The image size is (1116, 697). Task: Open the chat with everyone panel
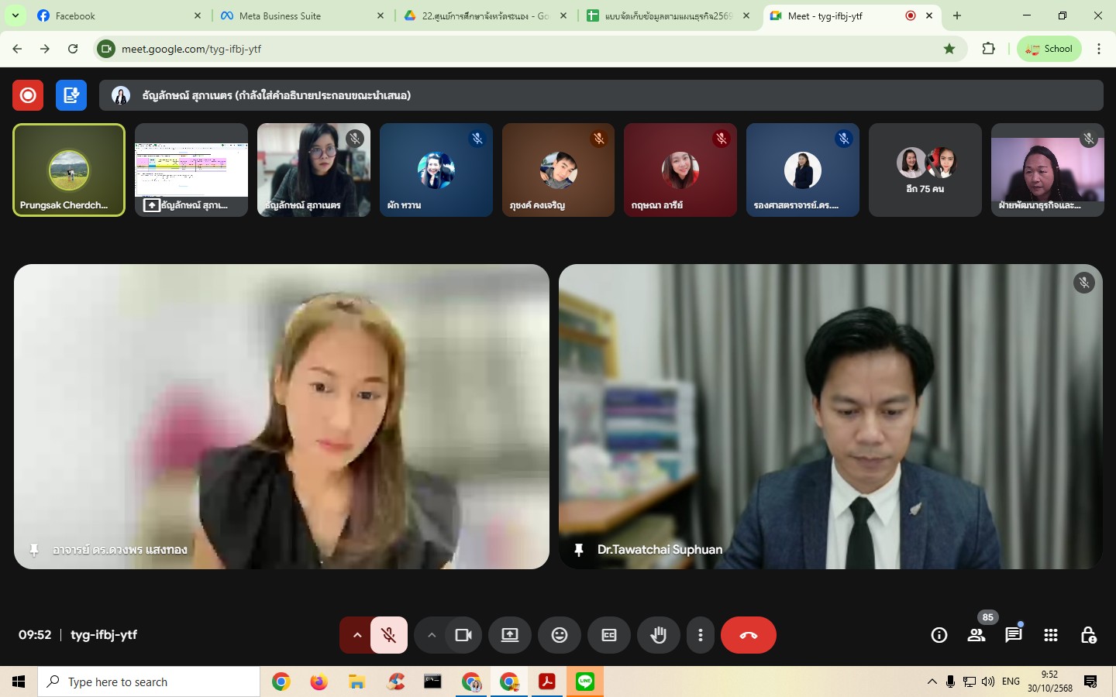tap(1014, 635)
